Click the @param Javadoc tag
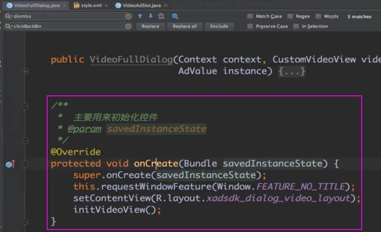 point(84,129)
